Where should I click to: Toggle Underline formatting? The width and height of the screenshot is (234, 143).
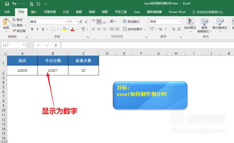(x=43, y=29)
